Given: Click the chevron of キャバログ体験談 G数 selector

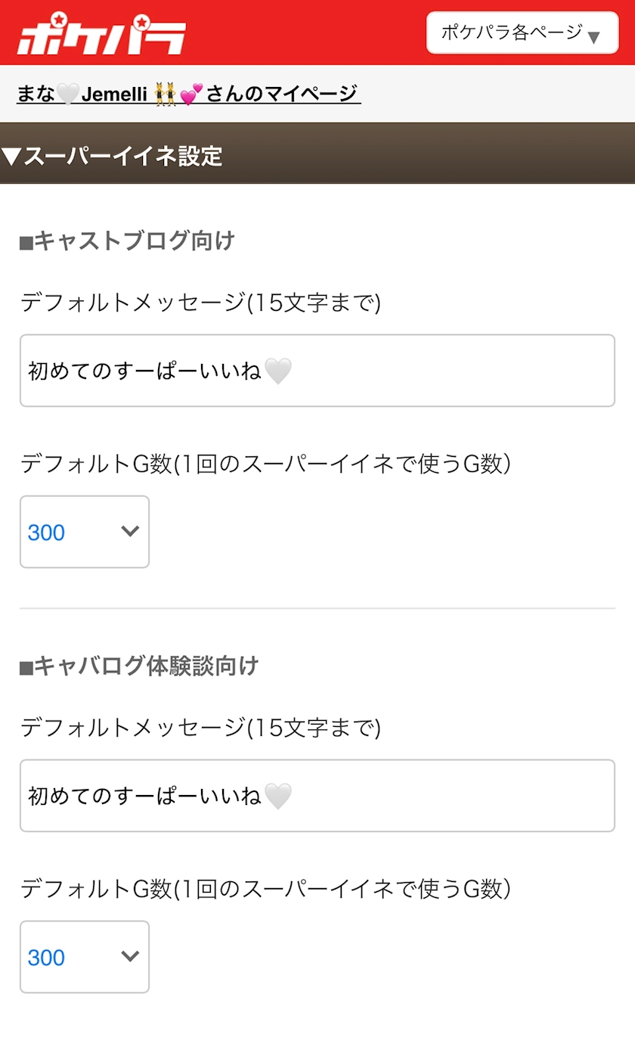Looking at the screenshot, I should pyautogui.click(x=130, y=956).
